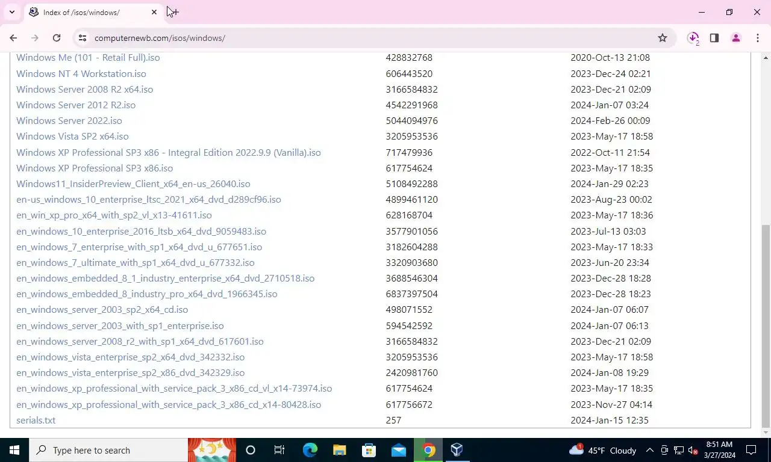Screen dimensions: 771x462
Task: Open the muted volume icon in tray
Action: coord(693,450)
